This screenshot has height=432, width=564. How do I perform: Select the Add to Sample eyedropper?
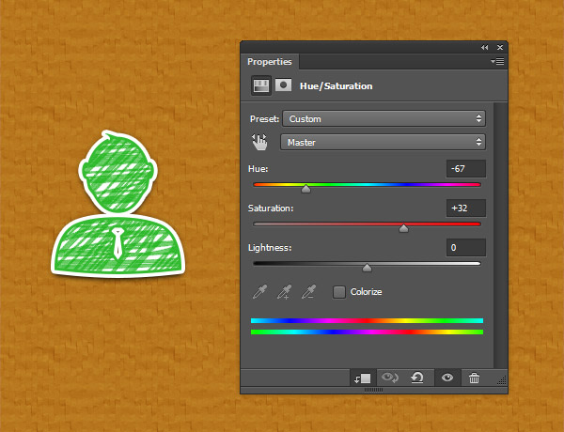284,292
